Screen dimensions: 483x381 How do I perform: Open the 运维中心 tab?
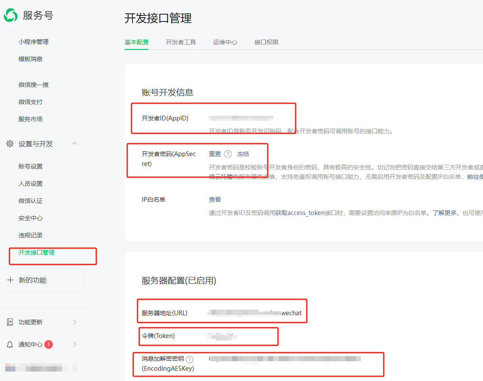[x=225, y=42]
